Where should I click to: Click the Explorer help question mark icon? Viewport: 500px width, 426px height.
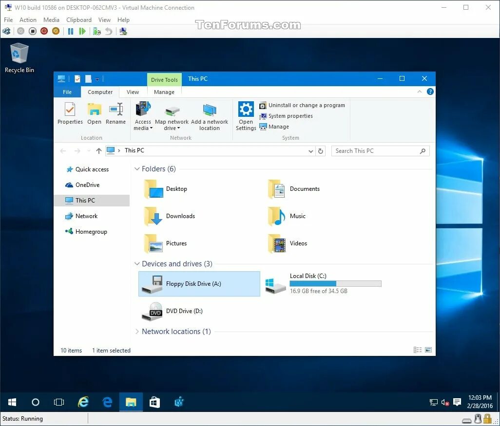pos(430,92)
